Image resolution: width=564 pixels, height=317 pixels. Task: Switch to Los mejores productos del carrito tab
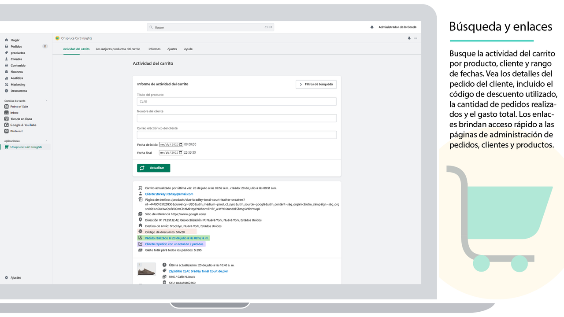point(118,49)
